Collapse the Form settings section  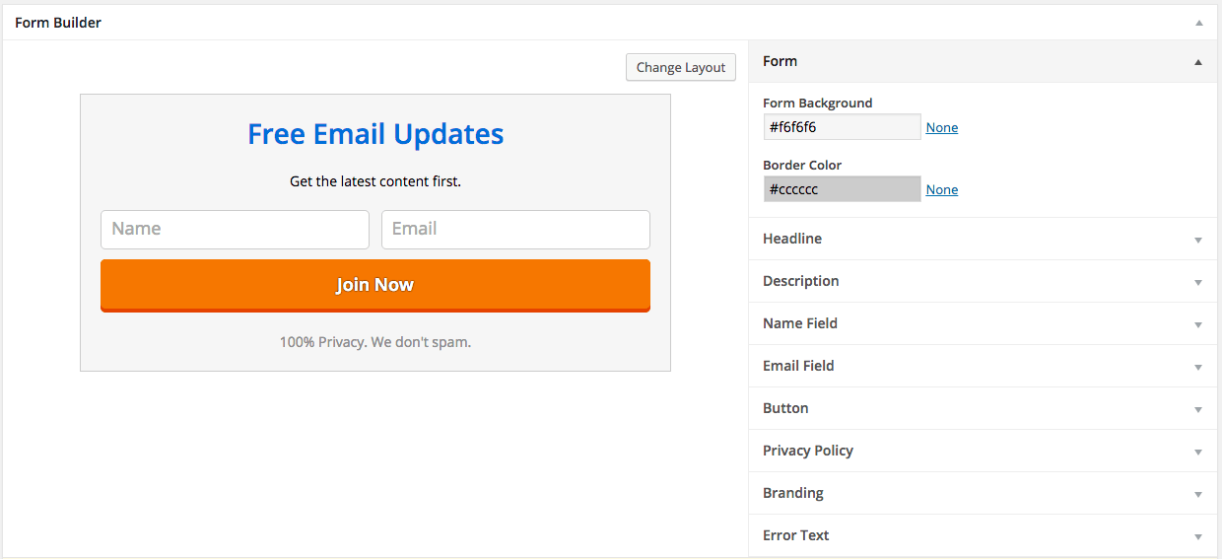(1197, 62)
